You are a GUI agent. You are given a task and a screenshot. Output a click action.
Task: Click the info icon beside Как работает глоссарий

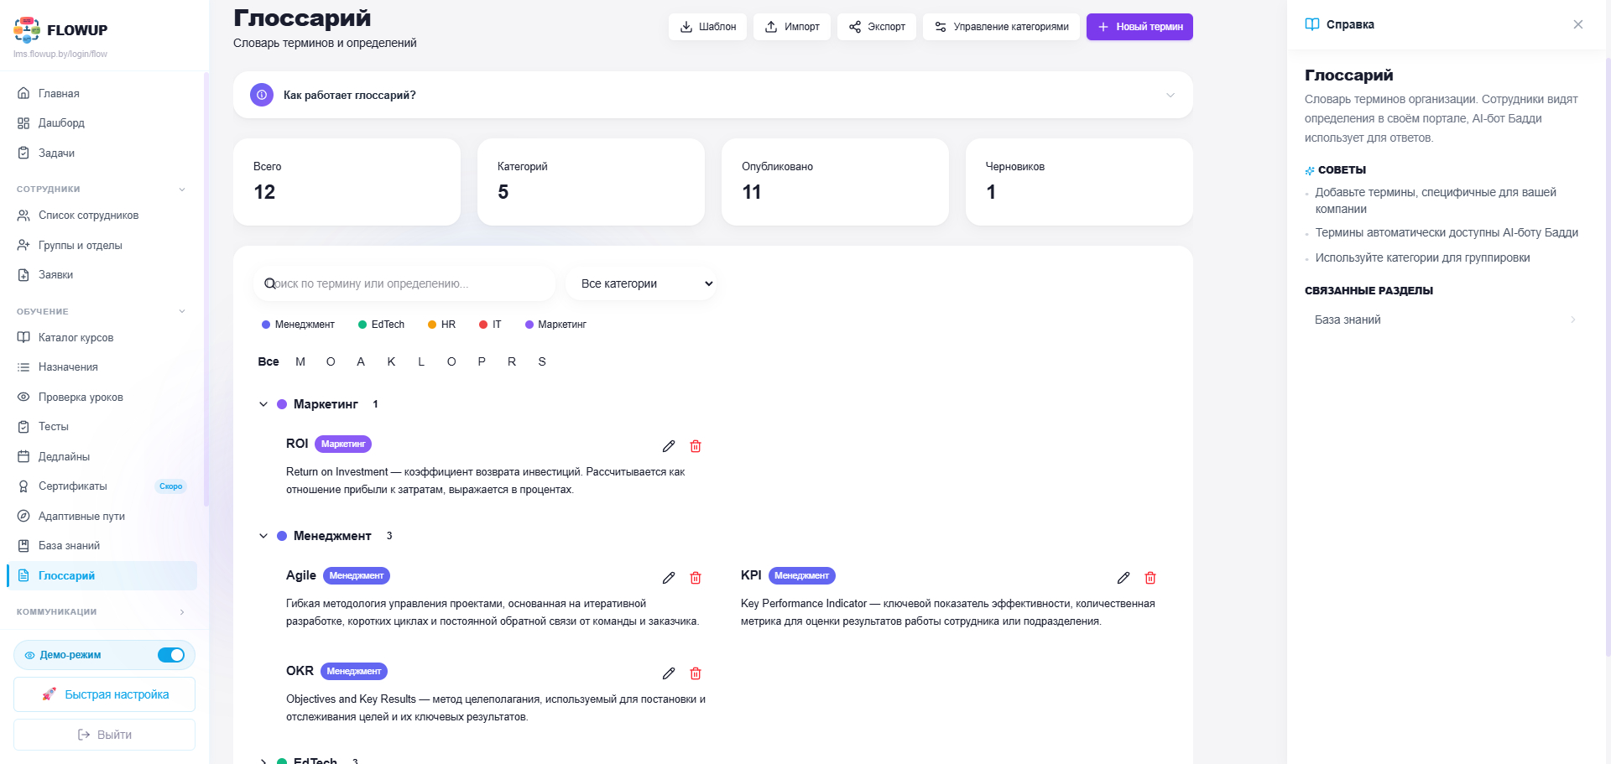tap(262, 95)
